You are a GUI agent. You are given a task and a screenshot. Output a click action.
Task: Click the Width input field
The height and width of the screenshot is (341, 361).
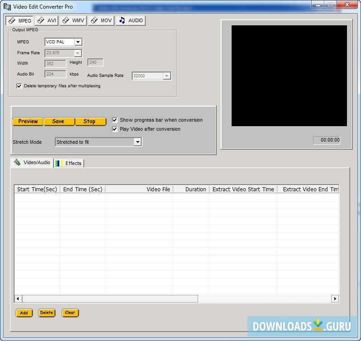pos(55,64)
